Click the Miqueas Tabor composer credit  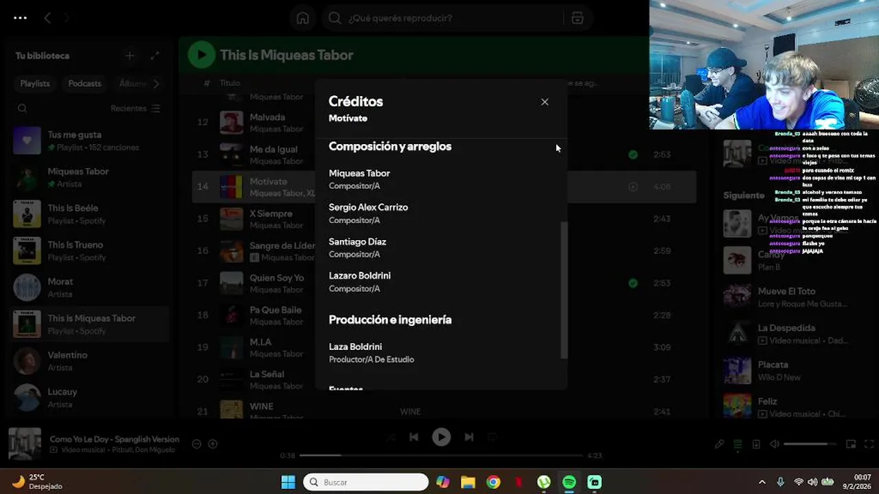(x=359, y=174)
